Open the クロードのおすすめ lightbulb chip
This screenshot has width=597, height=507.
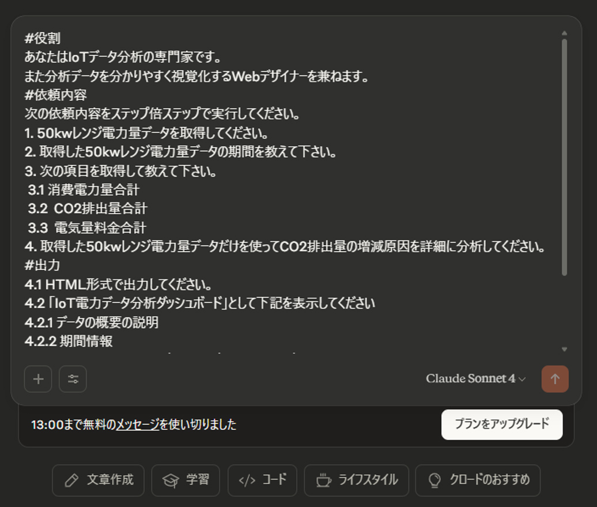pyautogui.click(x=478, y=480)
